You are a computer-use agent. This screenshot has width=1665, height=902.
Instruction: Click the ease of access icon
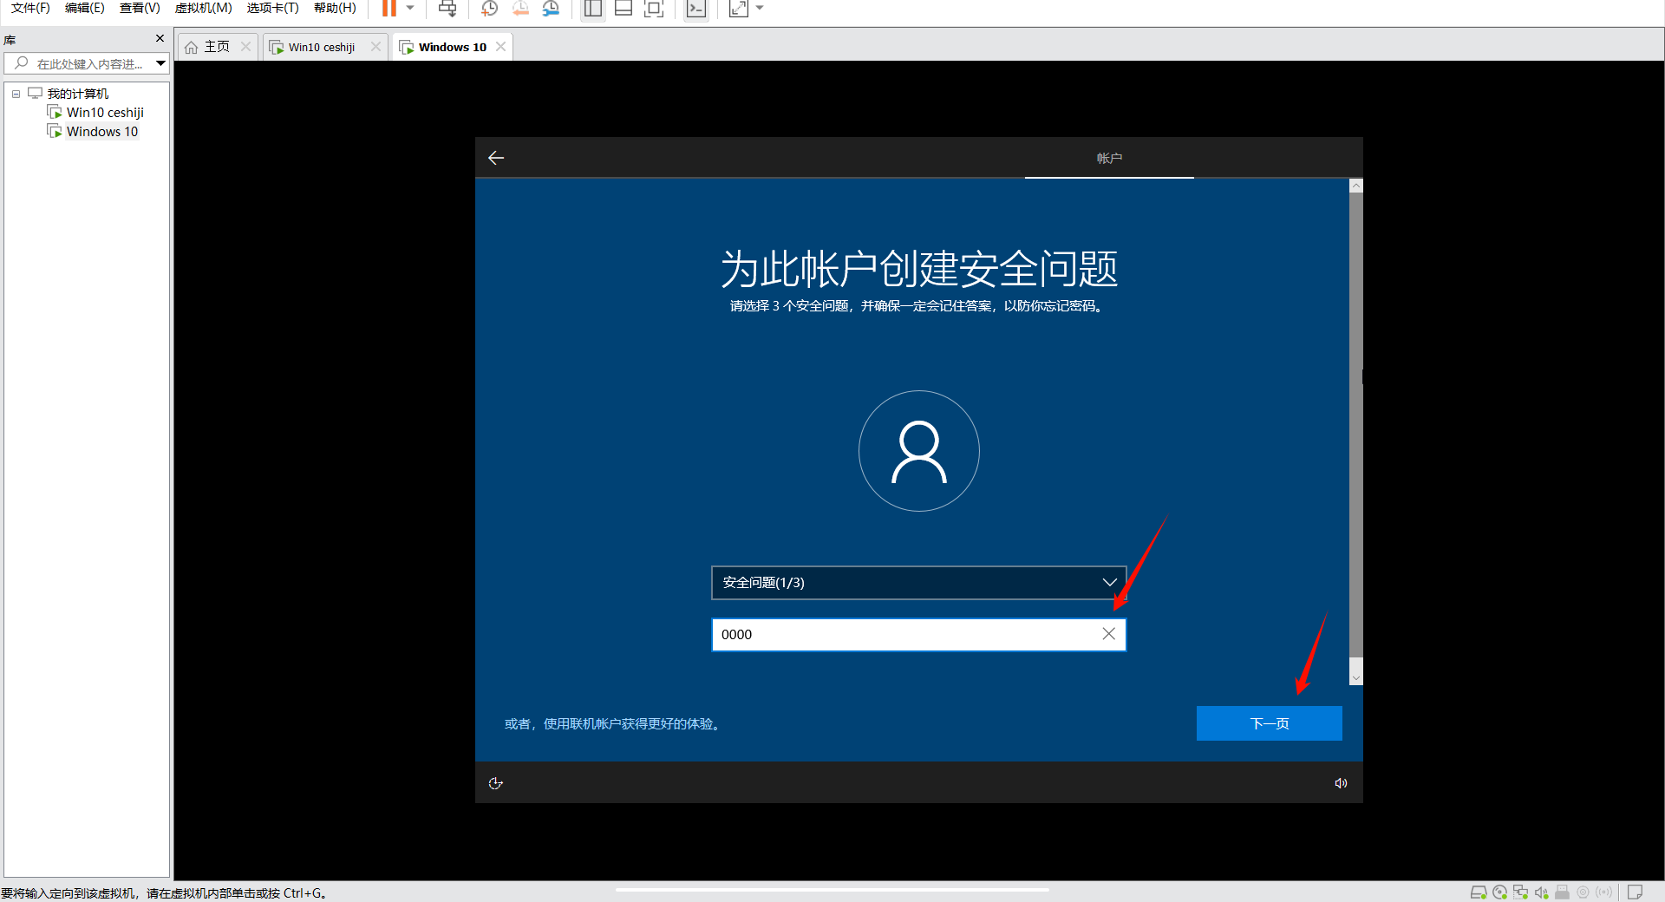click(x=496, y=783)
